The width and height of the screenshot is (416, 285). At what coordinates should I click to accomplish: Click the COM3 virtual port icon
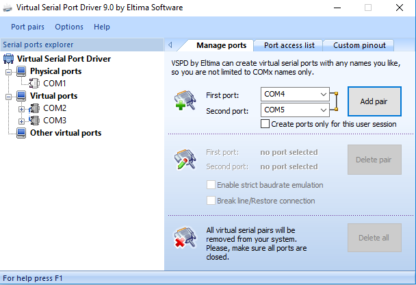click(34, 121)
